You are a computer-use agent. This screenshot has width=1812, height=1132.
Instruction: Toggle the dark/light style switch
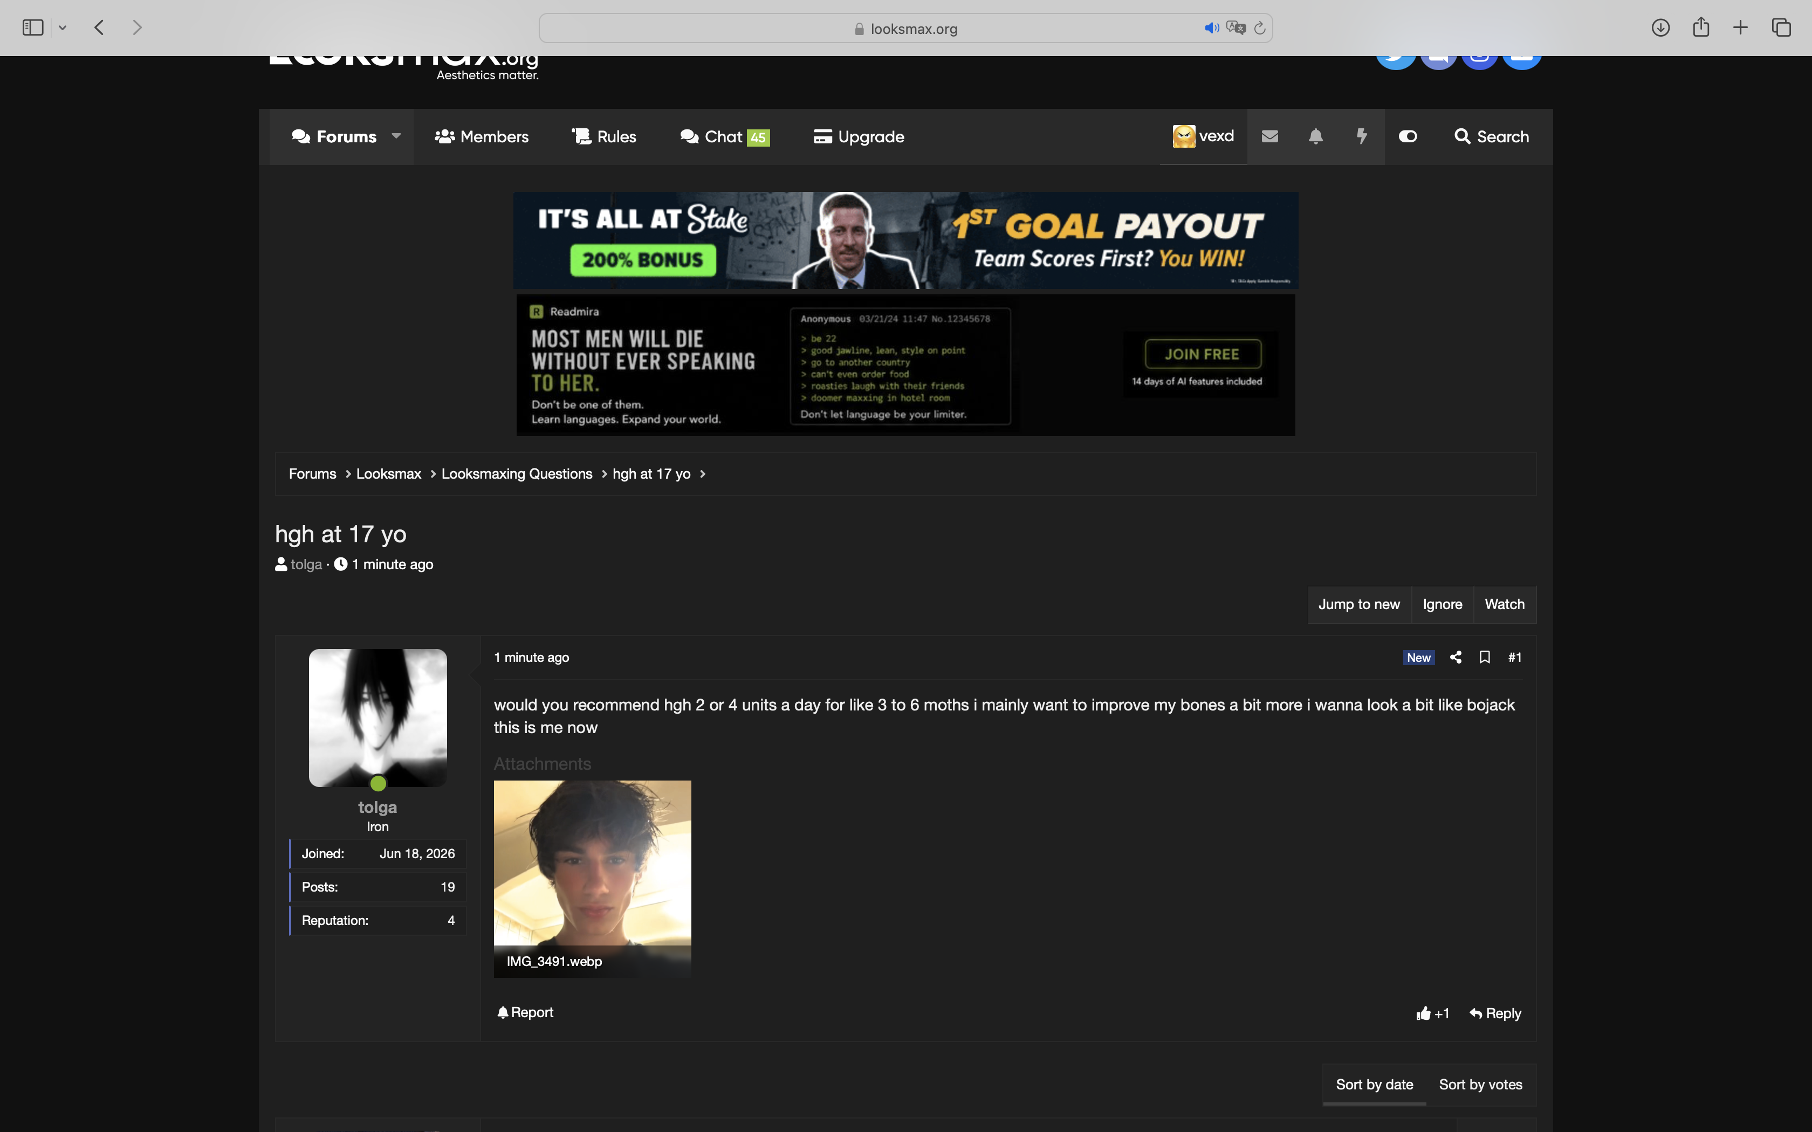click(x=1408, y=136)
